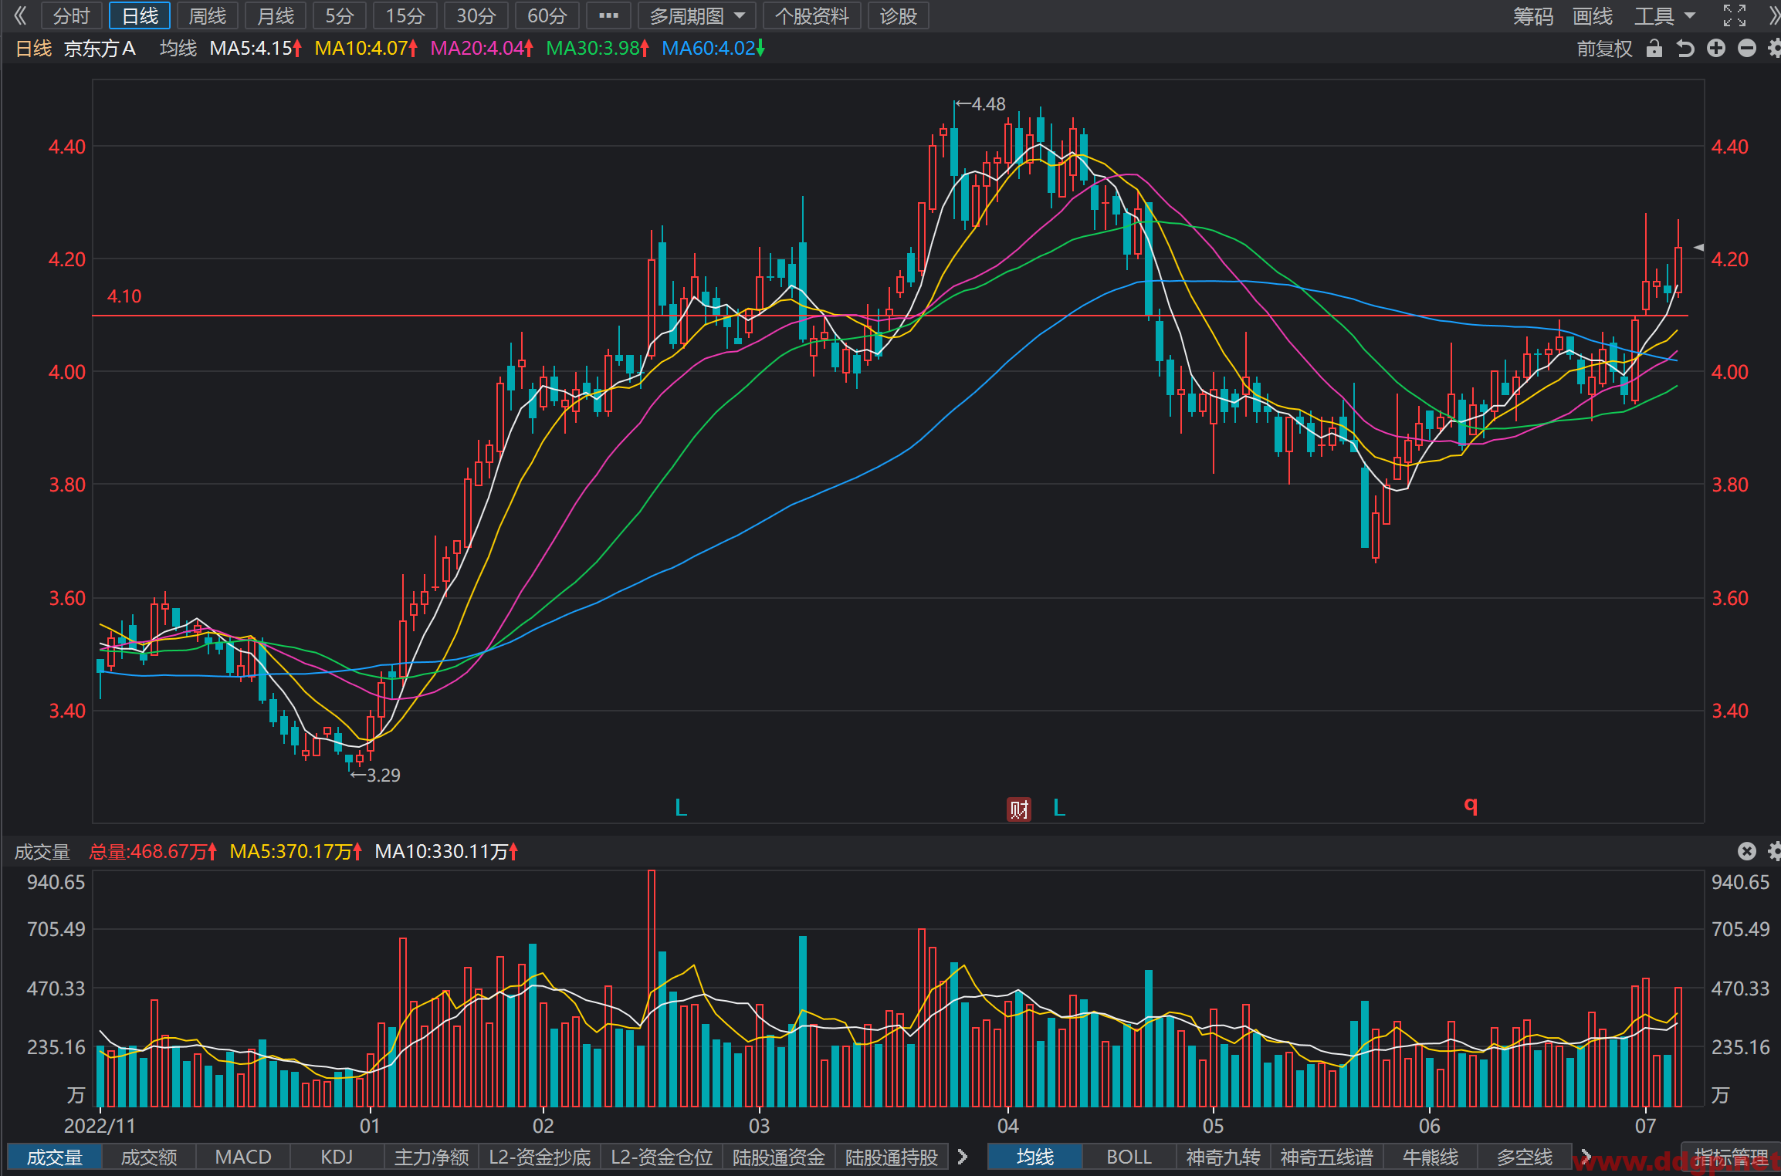1781x1176 pixels.
Task: Click the 筹码 chips button
Action: click(x=1533, y=15)
